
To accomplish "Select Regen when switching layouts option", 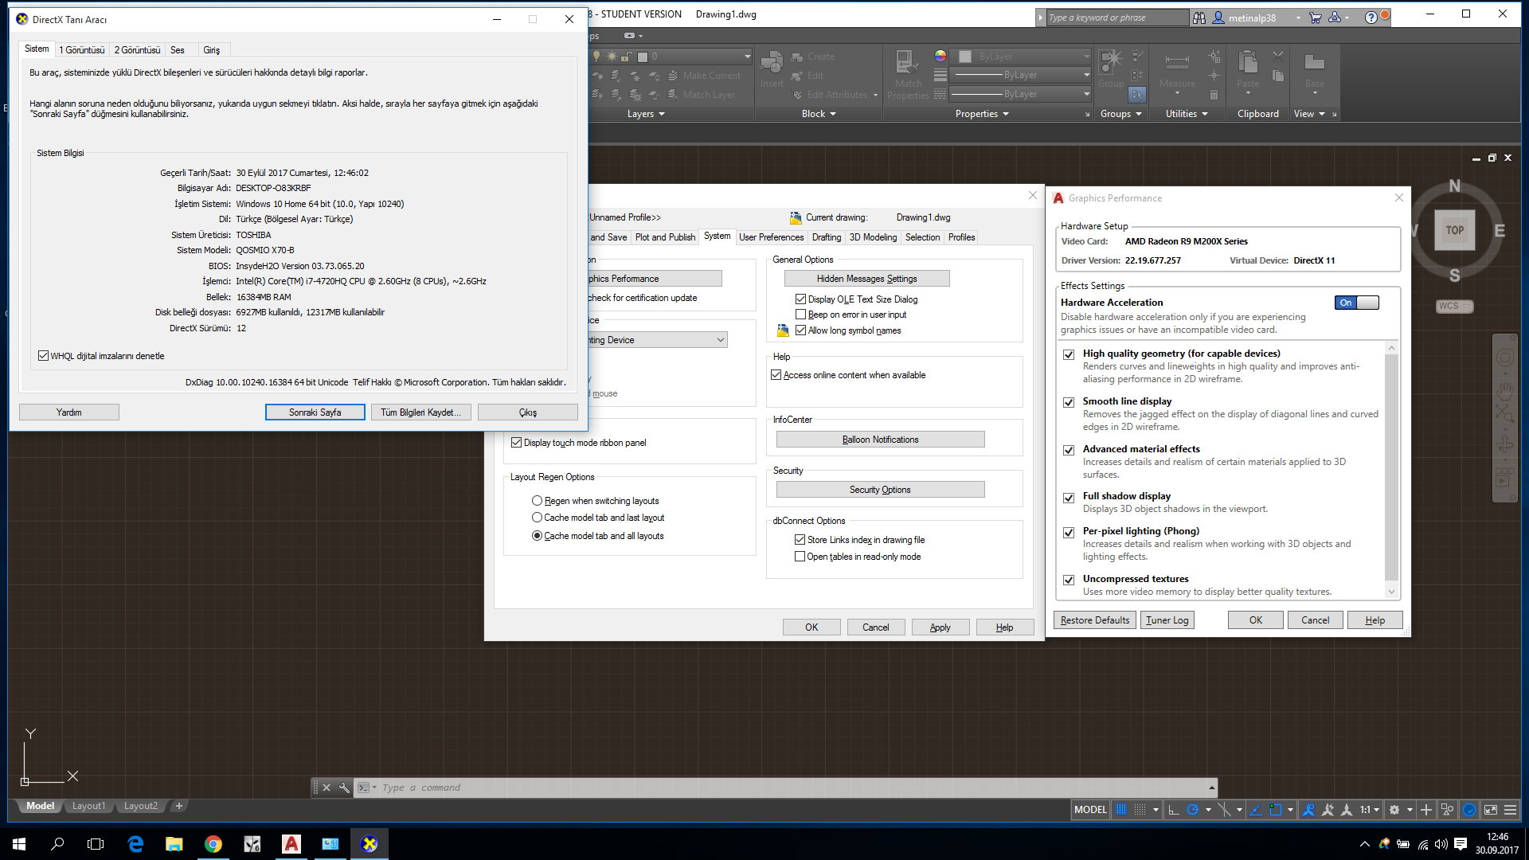I will tap(538, 500).
